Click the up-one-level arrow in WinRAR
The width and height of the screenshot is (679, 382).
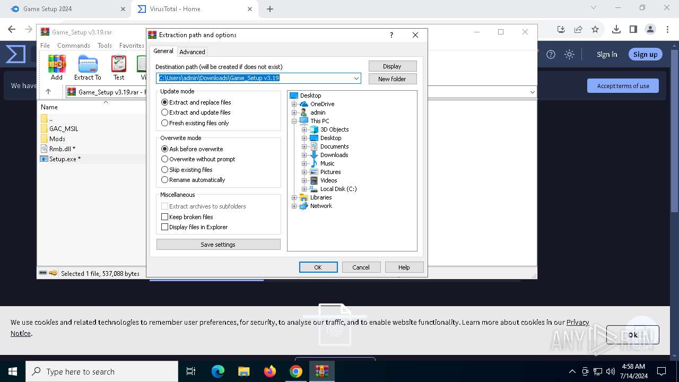pos(48,92)
